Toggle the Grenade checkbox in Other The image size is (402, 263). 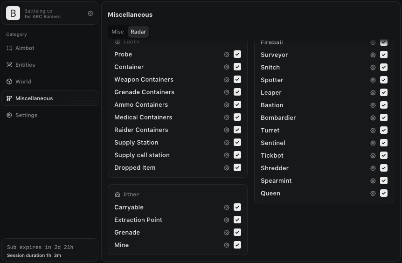click(x=237, y=233)
